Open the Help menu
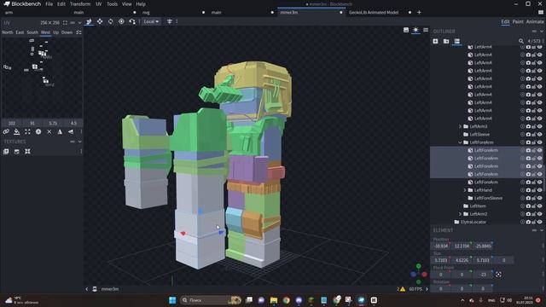546x307 pixels. click(141, 4)
